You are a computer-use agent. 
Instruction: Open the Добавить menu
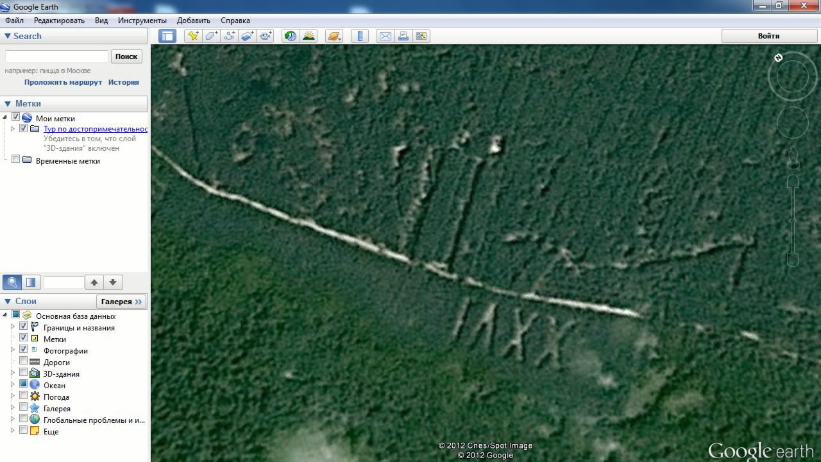(x=194, y=21)
